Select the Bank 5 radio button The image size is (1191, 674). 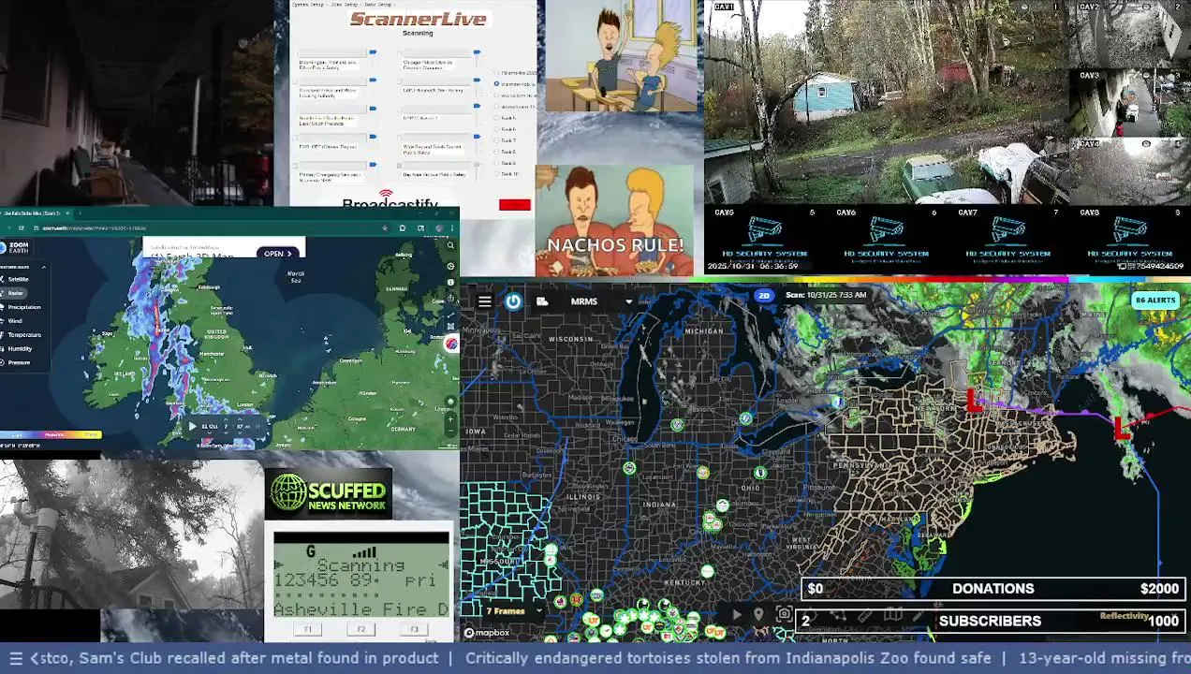click(x=496, y=117)
